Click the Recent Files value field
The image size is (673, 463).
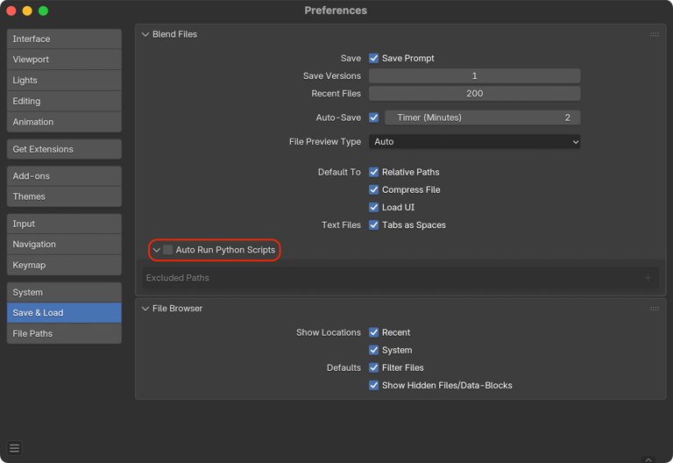point(474,93)
